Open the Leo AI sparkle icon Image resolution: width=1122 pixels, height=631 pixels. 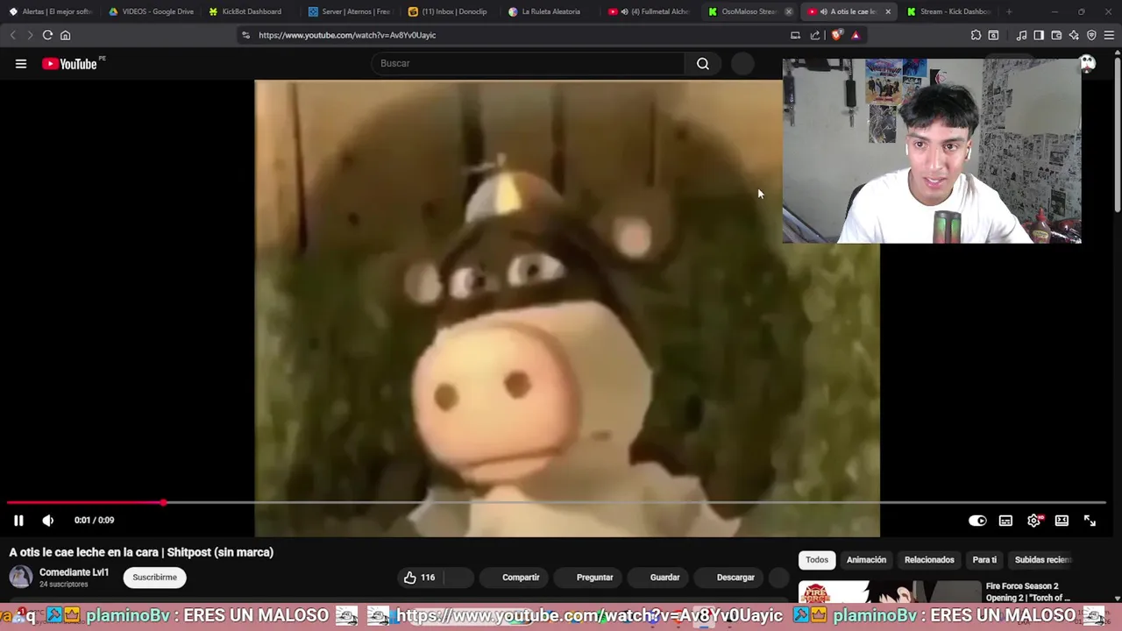[x=1074, y=35]
